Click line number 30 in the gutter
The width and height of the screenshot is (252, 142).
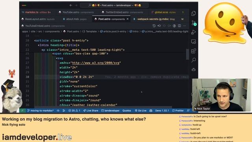tap(27, 77)
